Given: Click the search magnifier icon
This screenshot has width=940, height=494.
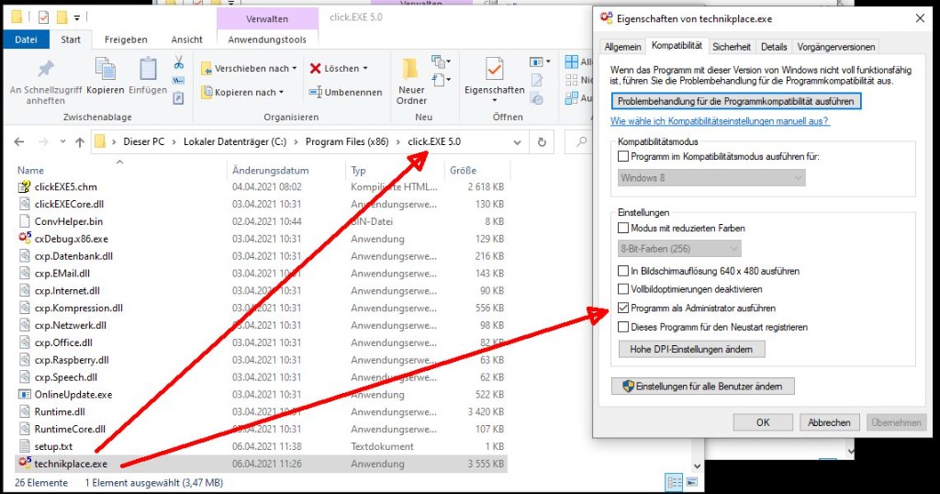Looking at the screenshot, I should tap(581, 142).
